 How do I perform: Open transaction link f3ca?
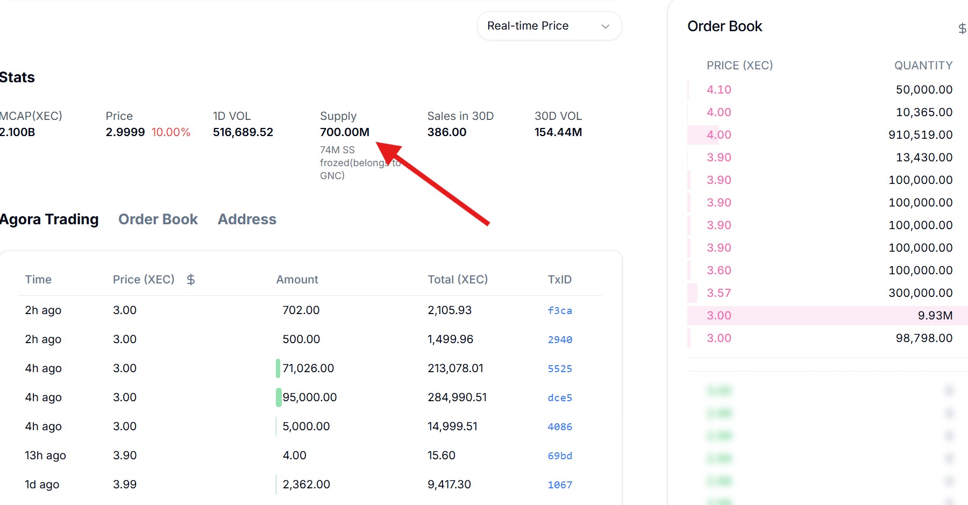559,310
